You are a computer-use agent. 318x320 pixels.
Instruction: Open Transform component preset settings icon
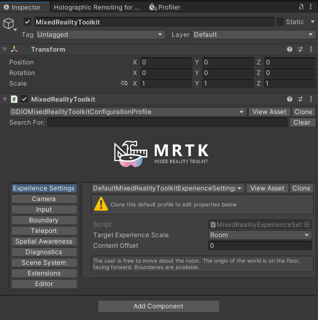point(300,49)
